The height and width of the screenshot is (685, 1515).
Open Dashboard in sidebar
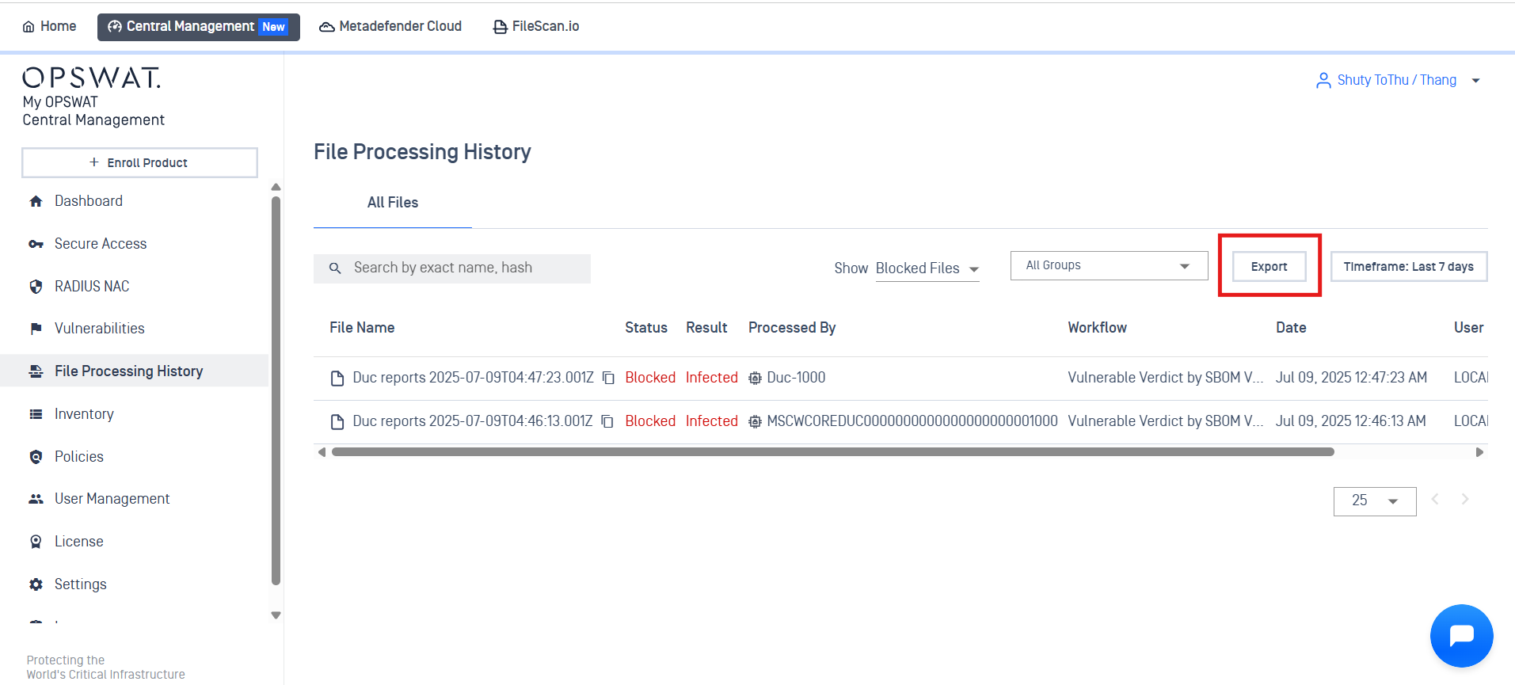pyautogui.click(x=89, y=201)
